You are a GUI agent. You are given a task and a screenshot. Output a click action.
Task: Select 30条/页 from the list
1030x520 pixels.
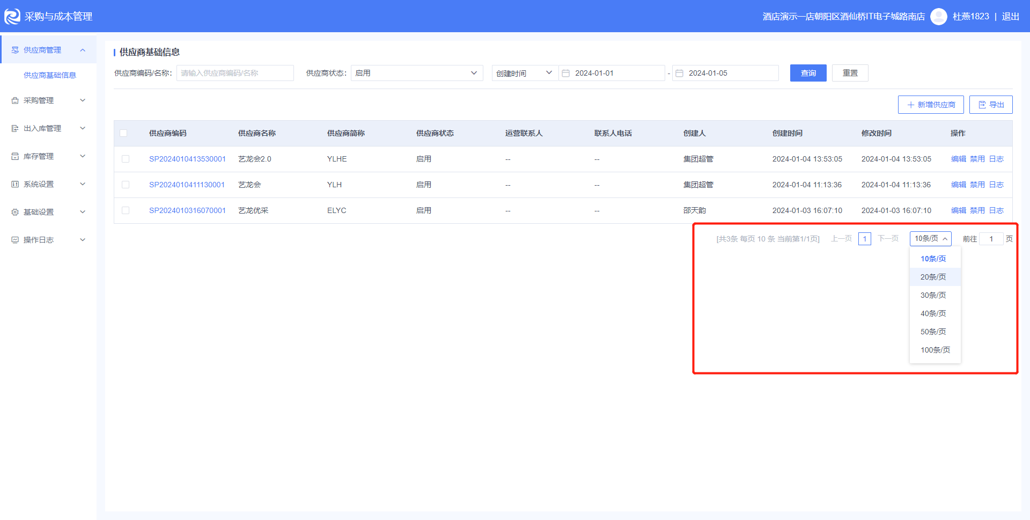(x=935, y=295)
